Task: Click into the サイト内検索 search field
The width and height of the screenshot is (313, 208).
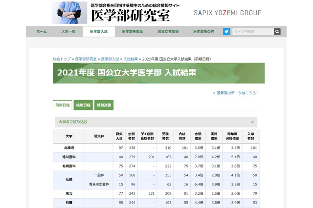Action: 253,31
